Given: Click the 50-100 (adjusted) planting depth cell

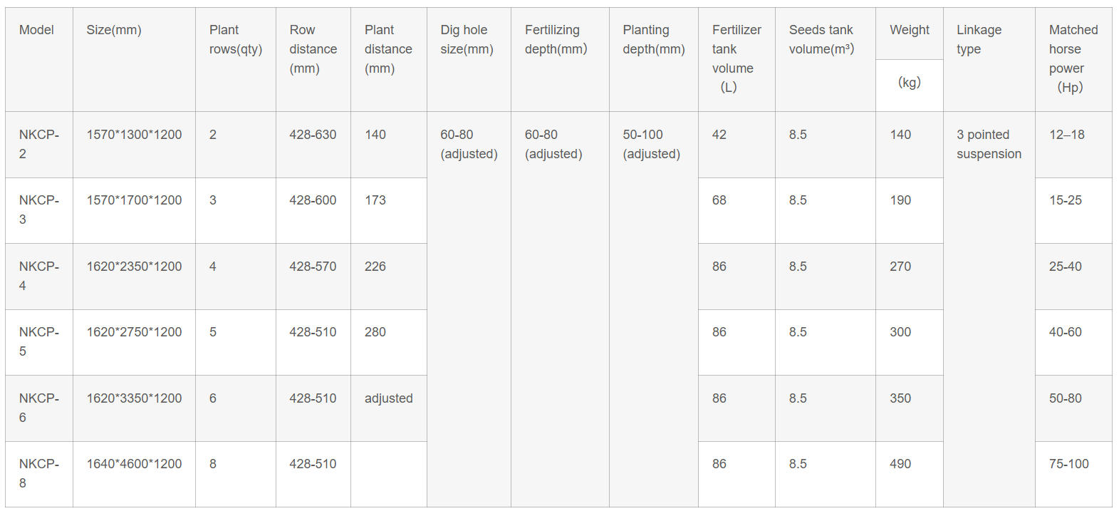Looking at the screenshot, I should tap(654, 309).
